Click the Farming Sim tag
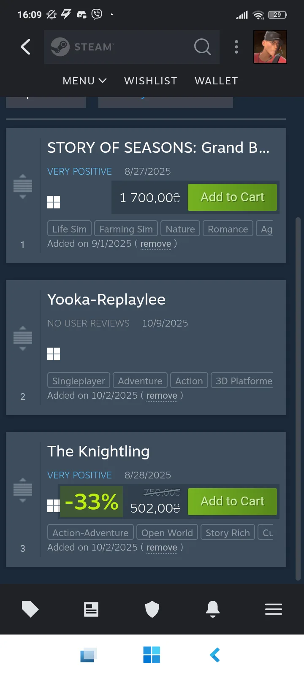304x675 pixels. [126, 229]
